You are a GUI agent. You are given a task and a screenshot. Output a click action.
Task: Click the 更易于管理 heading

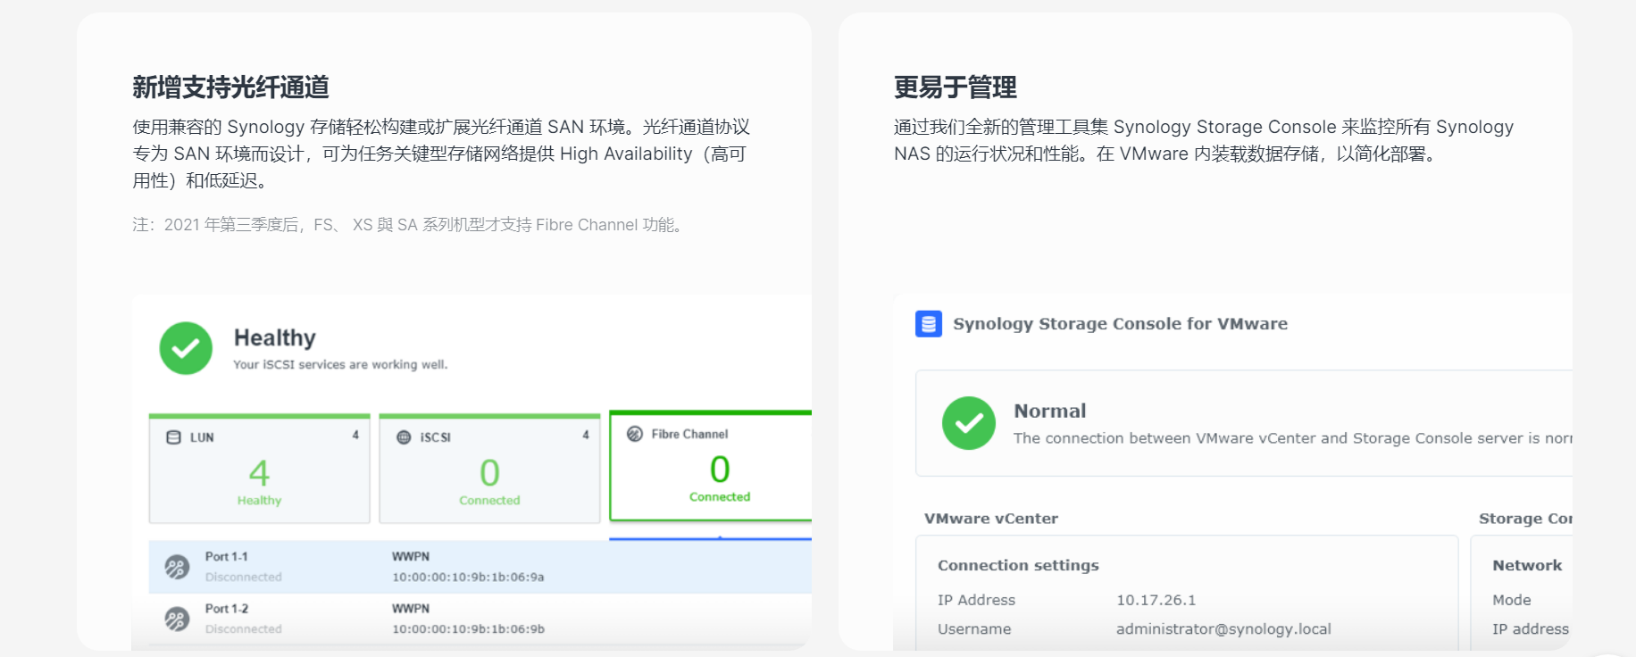(955, 87)
